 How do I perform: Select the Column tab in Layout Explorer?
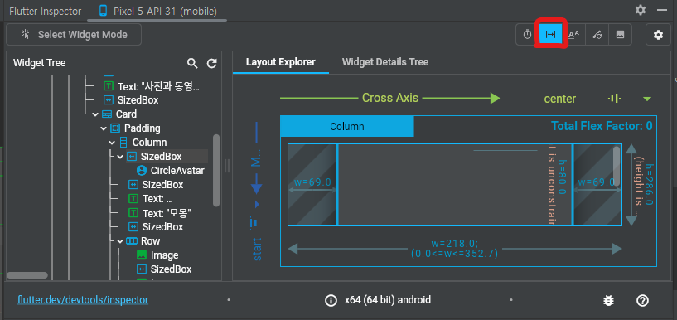(x=347, y=127)
